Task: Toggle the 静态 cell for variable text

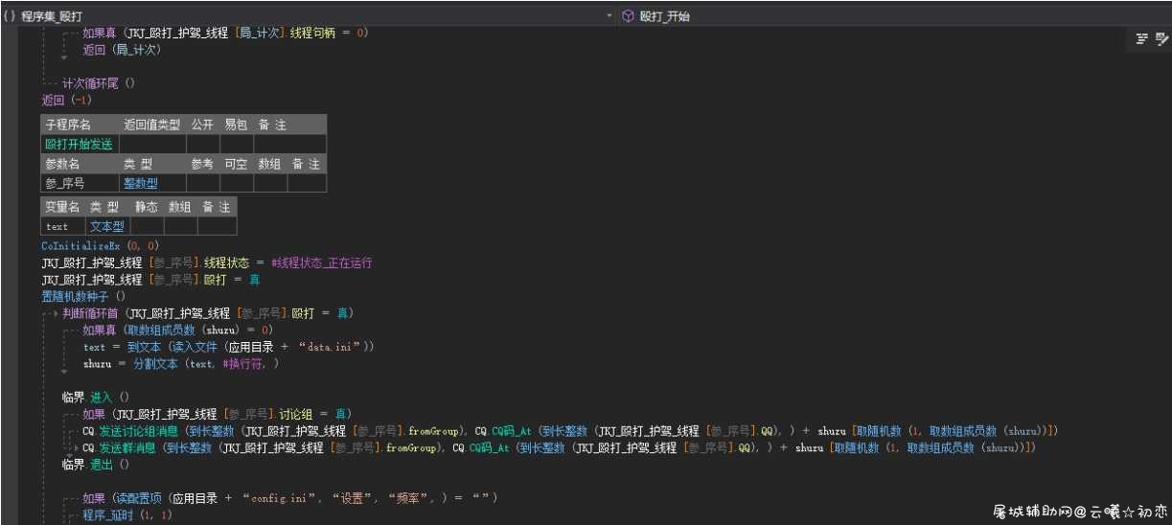Action: pyautogui.click(x=147, y=227)
